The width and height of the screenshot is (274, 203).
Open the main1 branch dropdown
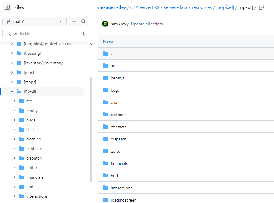point(35,21)
